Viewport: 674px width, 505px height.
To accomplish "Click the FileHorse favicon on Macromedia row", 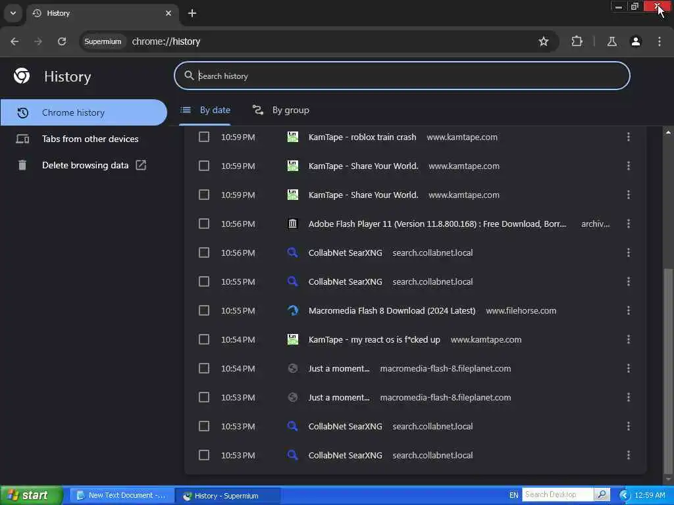I will [x=292, y=310].
